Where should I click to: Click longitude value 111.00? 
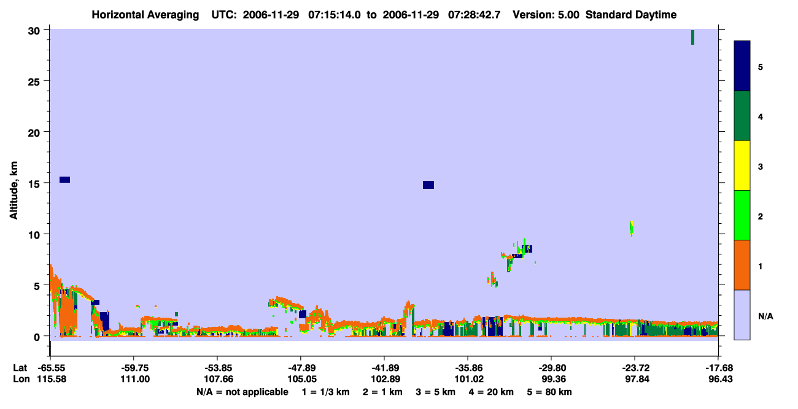(x=134, y=379)
